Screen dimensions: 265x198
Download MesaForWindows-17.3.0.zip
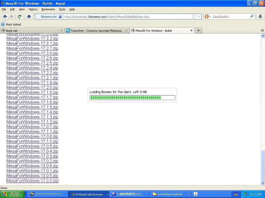click(32, 53)
